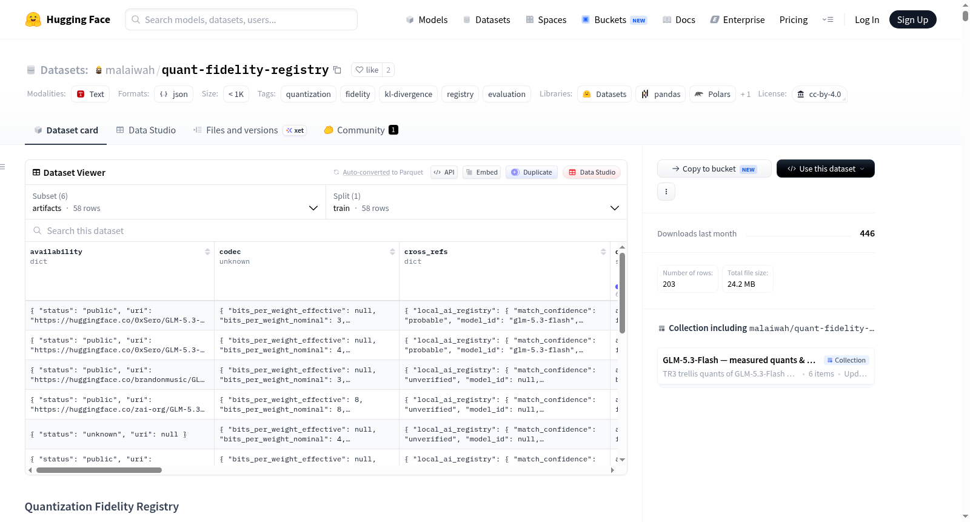
Task: Open the Subset artifacts dropdown
Action: tap(175, 202)
